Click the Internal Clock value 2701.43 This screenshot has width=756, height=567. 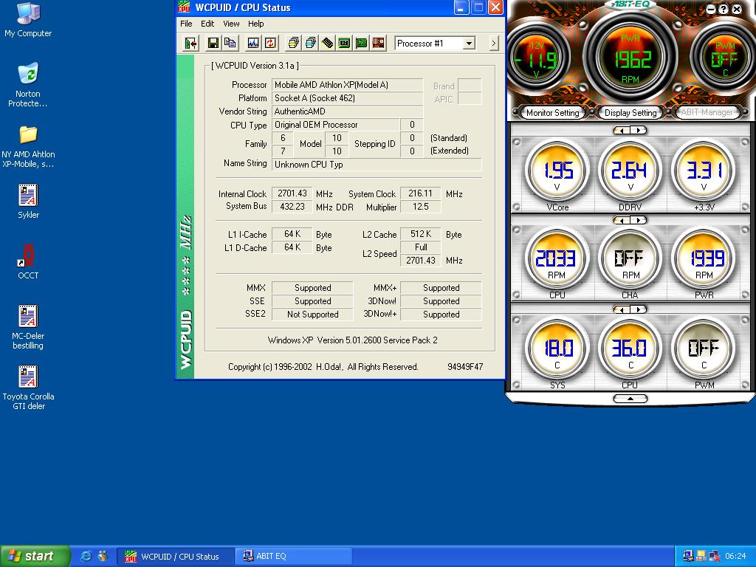(292, 193)
